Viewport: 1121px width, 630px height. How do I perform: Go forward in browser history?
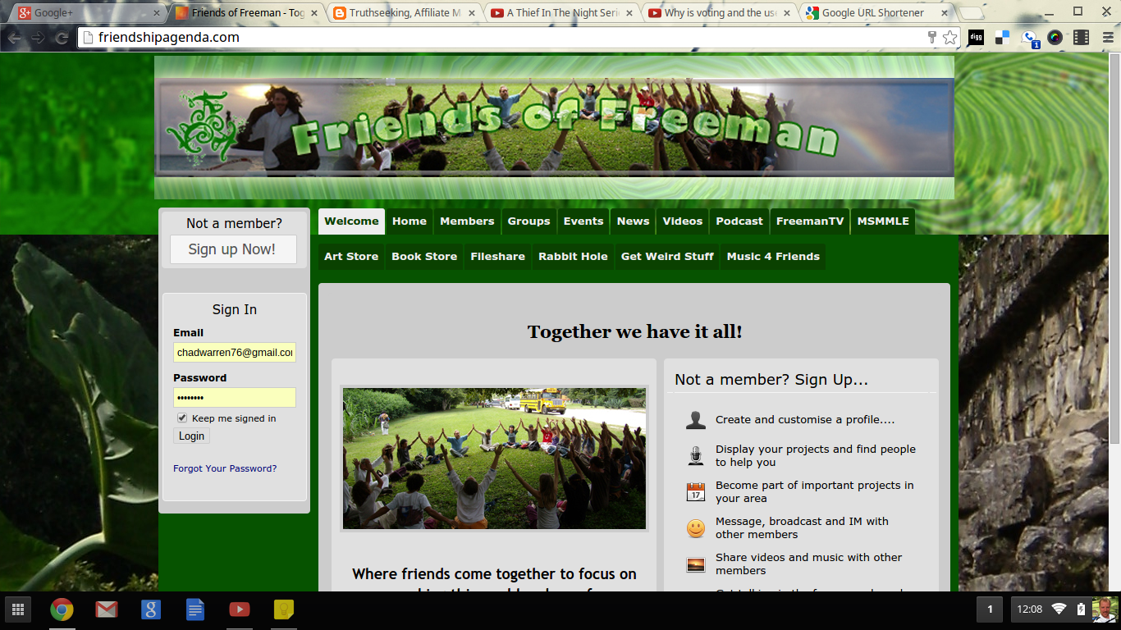click(x=38, y=38)
